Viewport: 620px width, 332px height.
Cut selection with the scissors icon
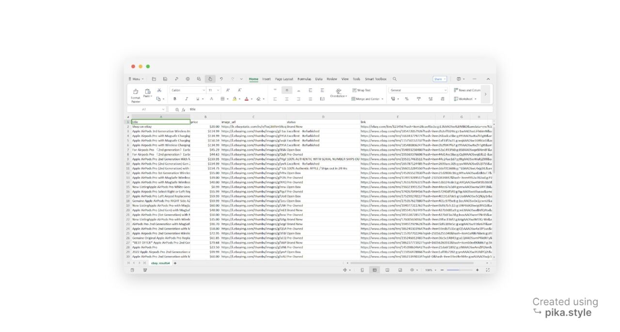coord(159,91)
